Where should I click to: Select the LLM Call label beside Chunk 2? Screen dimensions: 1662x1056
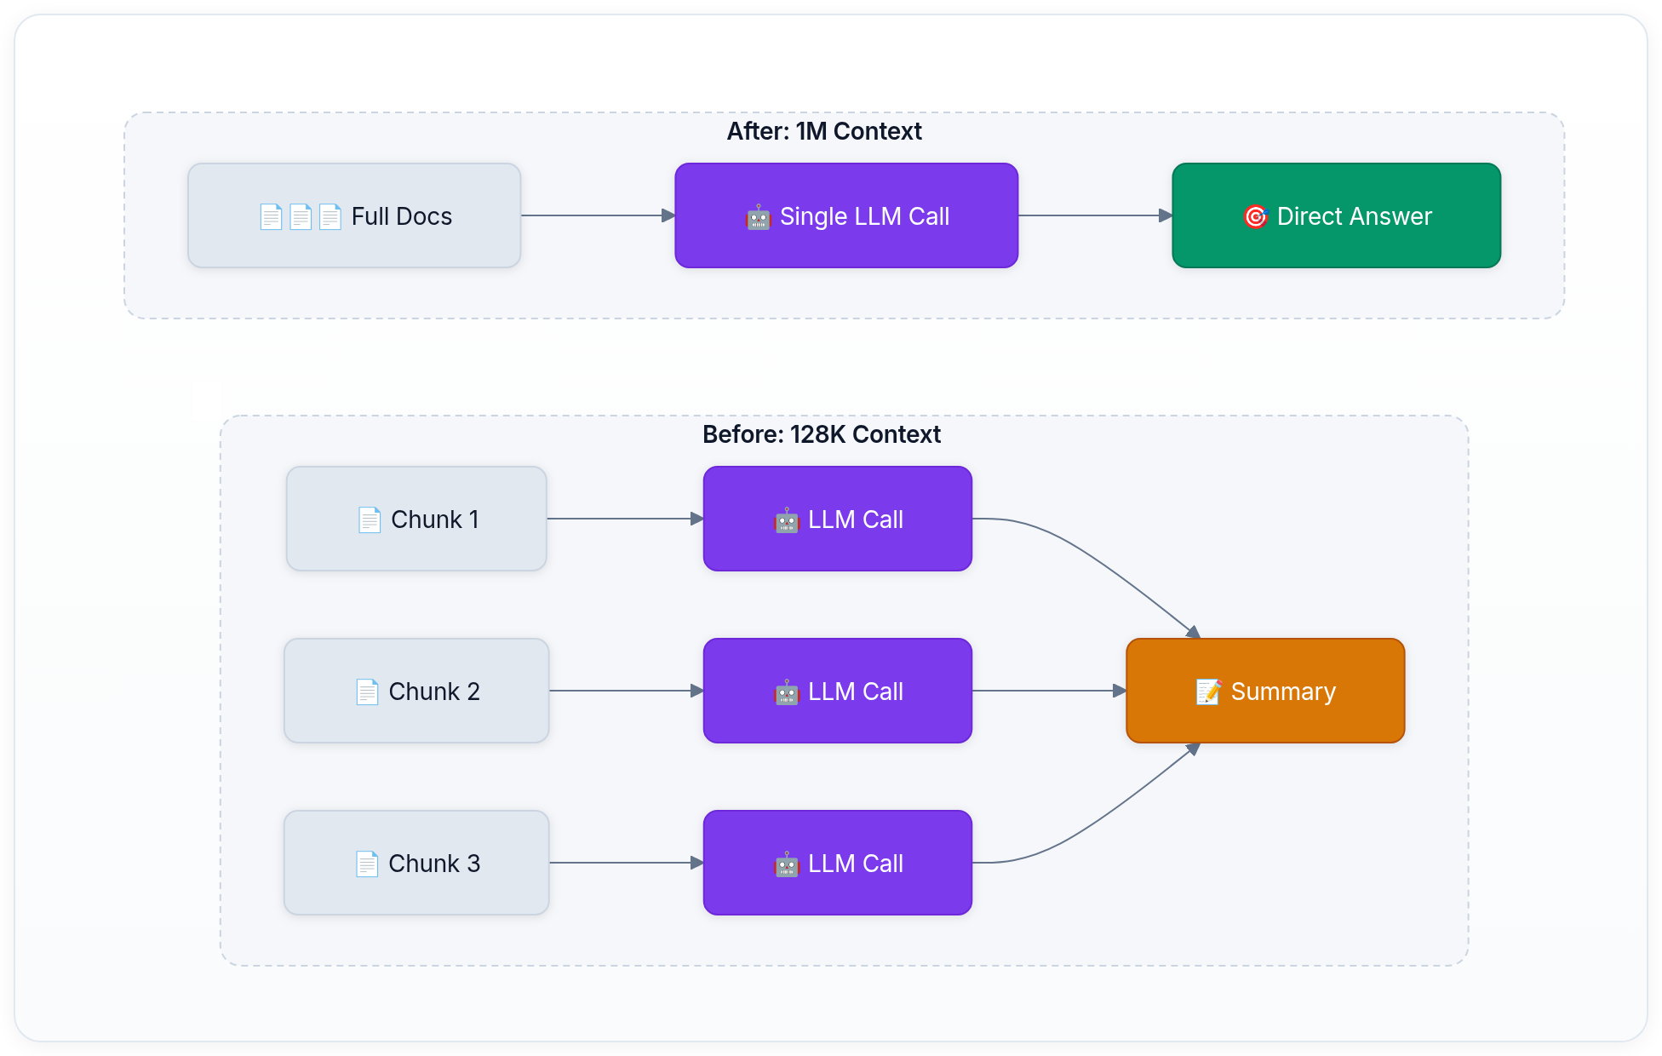(855, 692)
